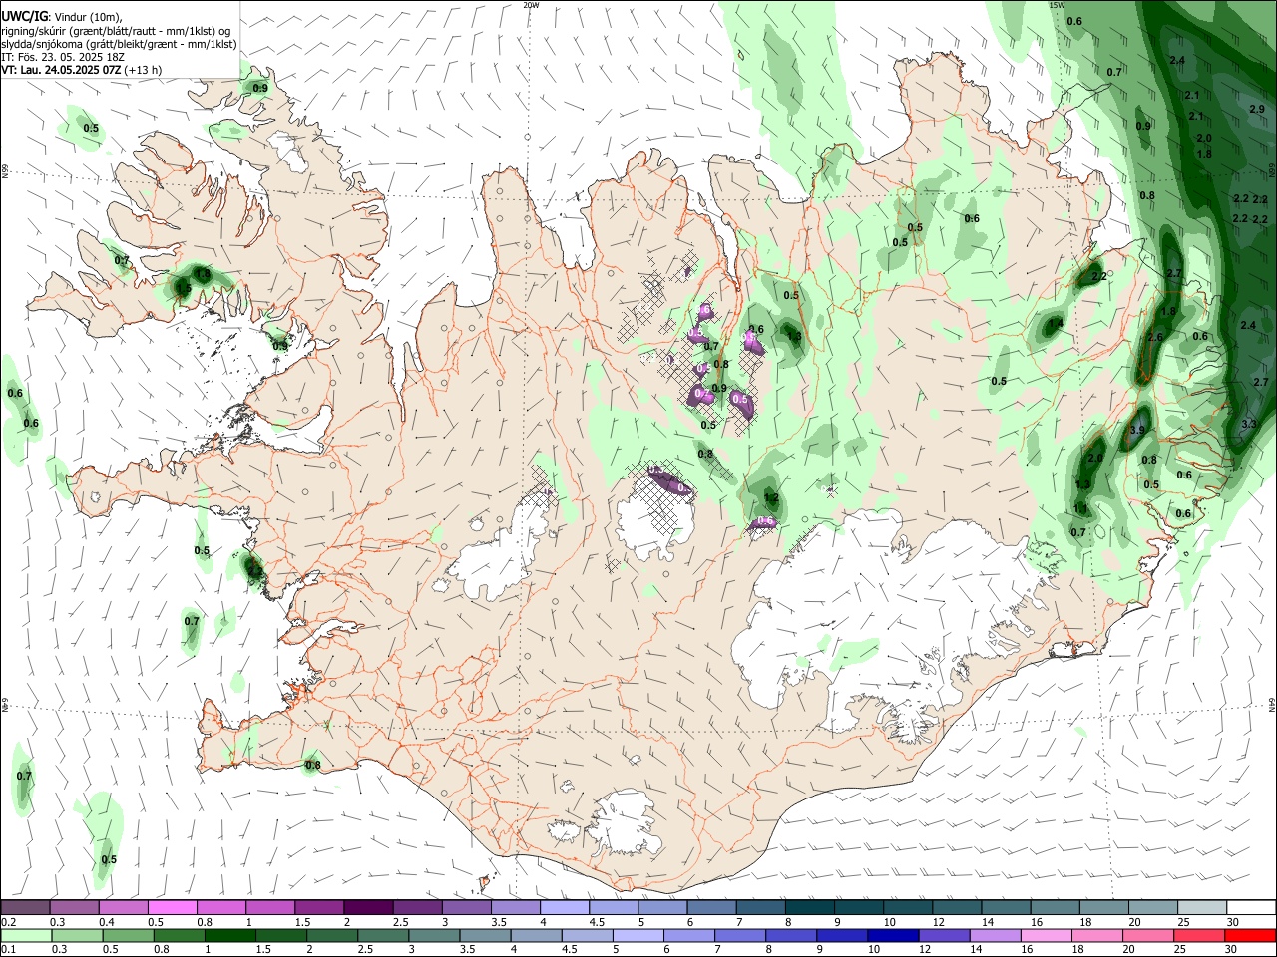Click the red legend swatch above 30

coord(1251,935)
